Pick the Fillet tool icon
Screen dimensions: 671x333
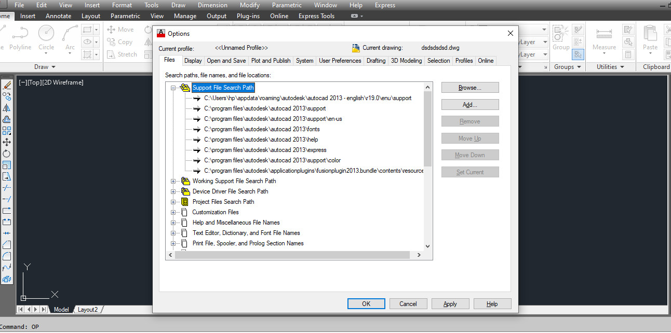point(7,256)
